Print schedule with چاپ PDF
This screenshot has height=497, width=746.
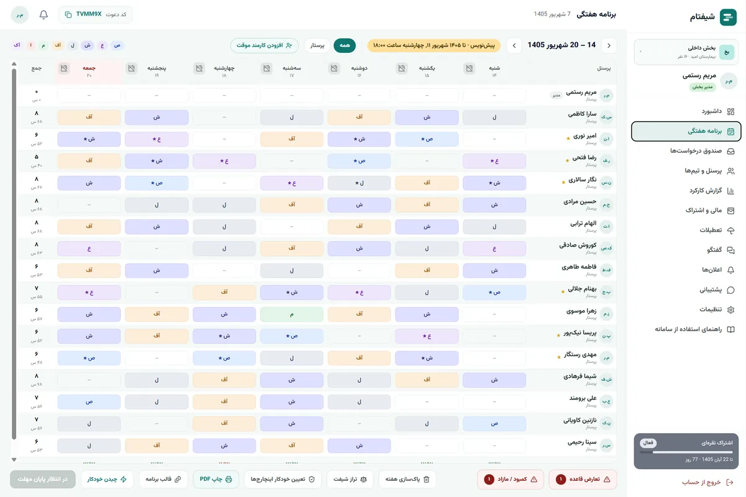[216, 479]
